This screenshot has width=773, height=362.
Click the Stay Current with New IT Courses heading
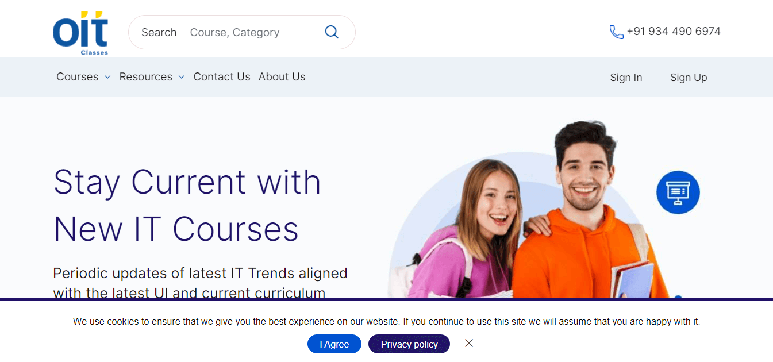pyautogui.click(x=187, y=205)
